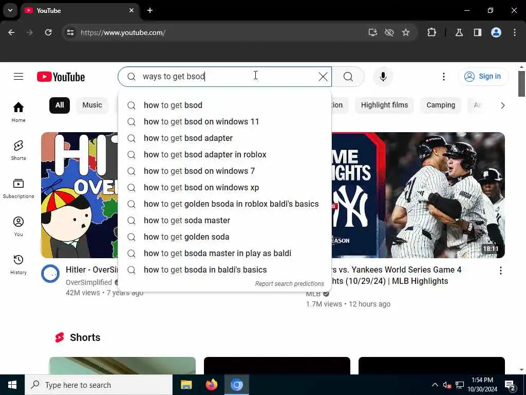Choose suggestion 'how to get bsoda in baldi's basics'
The width and height of the screenshot is (526, 395).
tap(225, 270)
